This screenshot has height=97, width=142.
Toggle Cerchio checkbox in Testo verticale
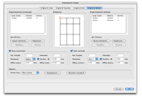[101, 59]
